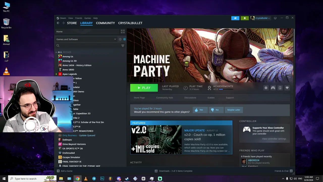Open Google Chrome from the taskbar
This screenshot has width=323, height=182.
click(x=77, y=179)
